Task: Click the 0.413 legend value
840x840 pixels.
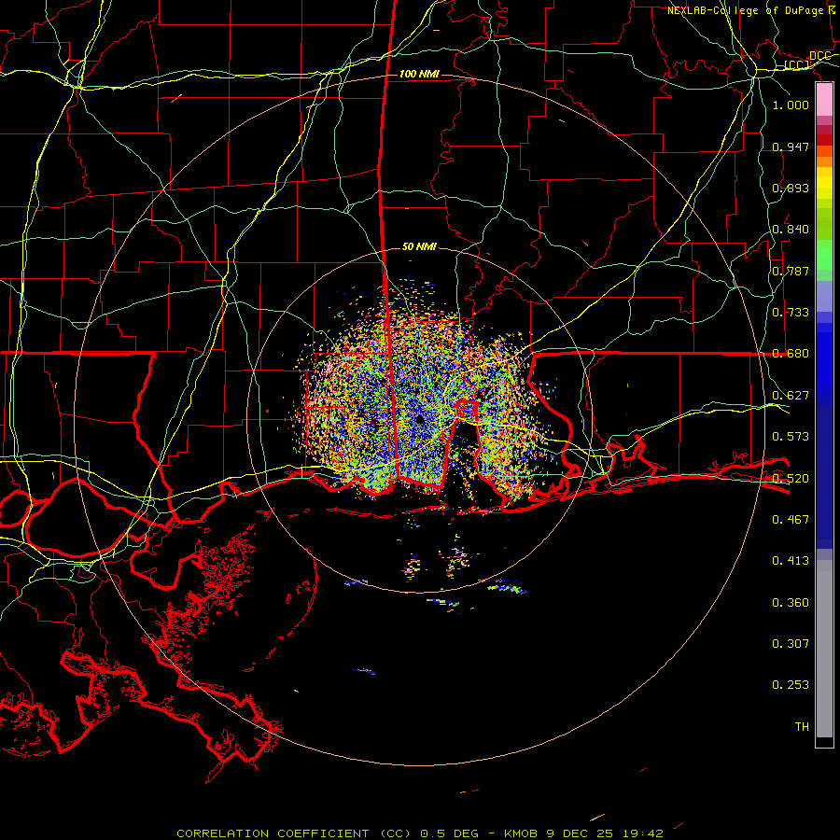Action: (x=791, y=561)
